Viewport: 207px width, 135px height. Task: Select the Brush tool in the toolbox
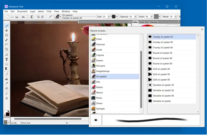pos(6,26)
